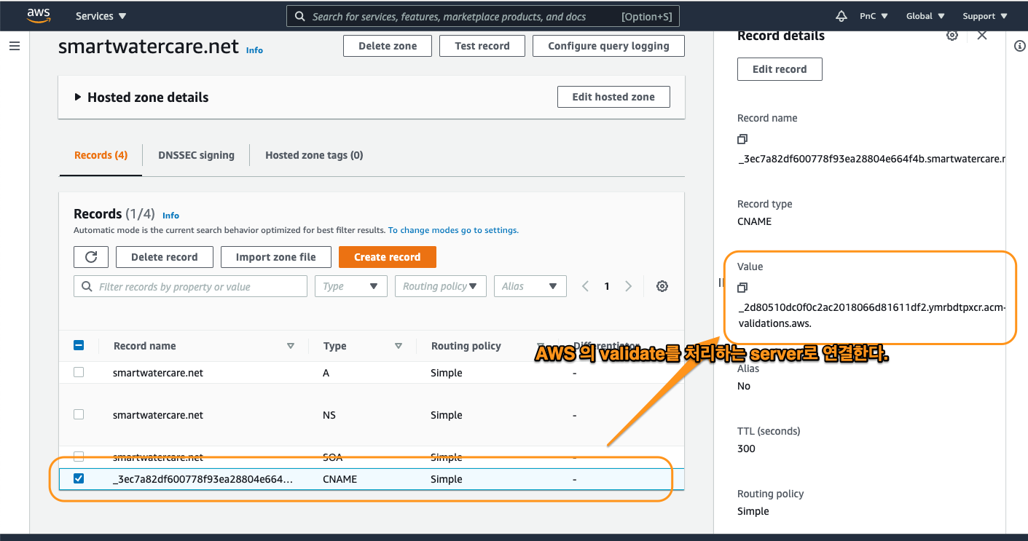Viewport: 1028px width, 541px height.
Task: Copy the Record name value icon
Action: tap(742, 139)
